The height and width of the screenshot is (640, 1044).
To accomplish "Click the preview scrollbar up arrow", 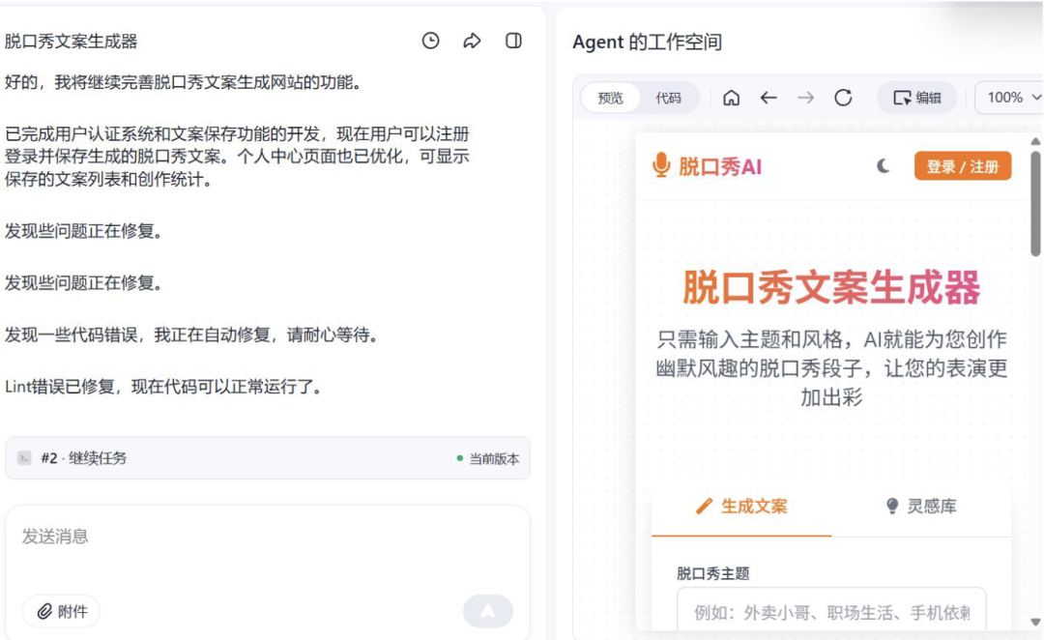I will coord(1035,141).
